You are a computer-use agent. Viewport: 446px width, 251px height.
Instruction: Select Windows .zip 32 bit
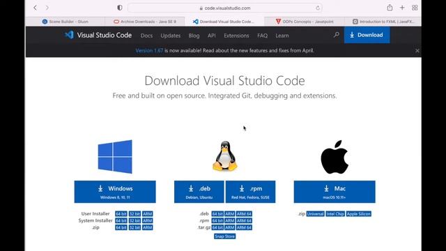[134, 227]
